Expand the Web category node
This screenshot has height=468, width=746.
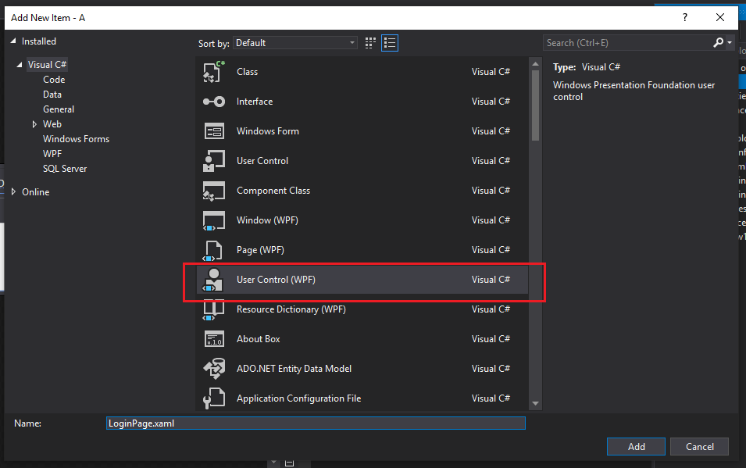pyautogui.click(x=34, y=124)
